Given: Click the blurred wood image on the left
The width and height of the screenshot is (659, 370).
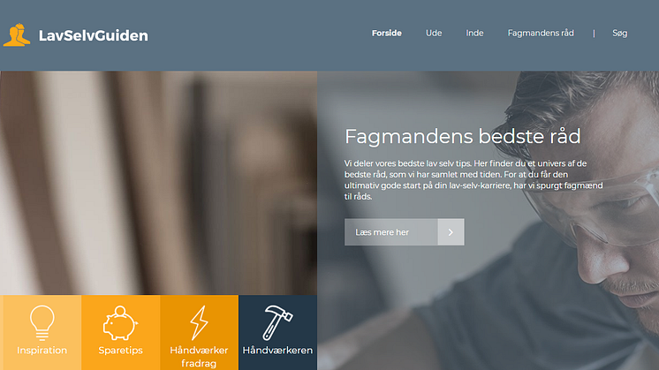Looking at the screenshot, I should point(158,183).
